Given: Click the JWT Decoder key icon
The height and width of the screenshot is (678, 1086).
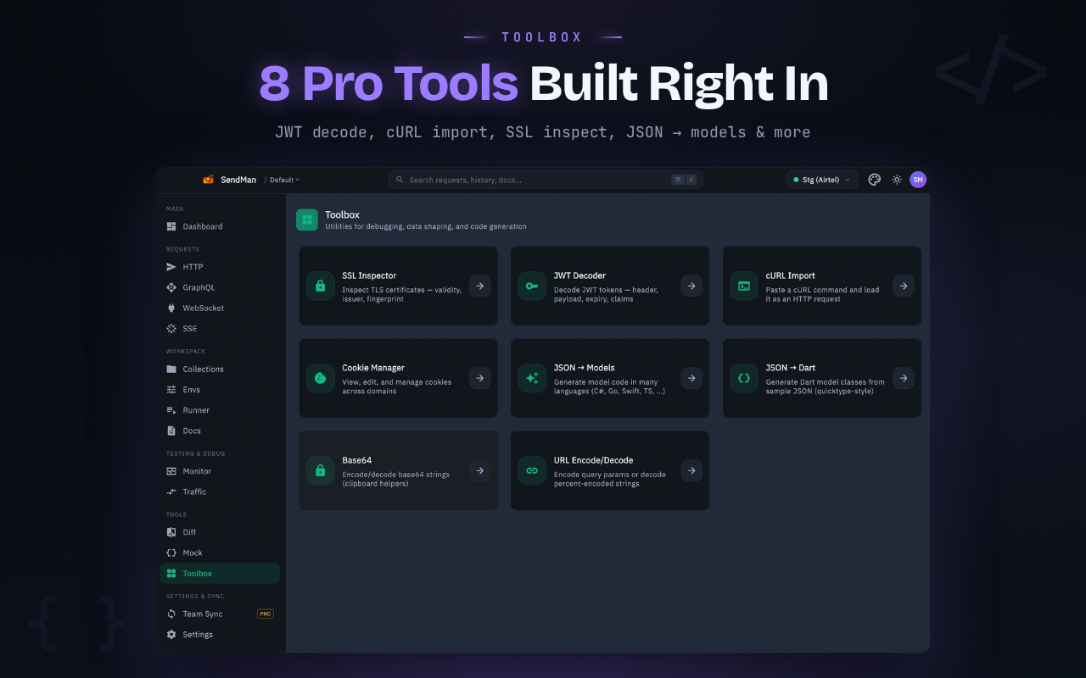Looking at the screenshot, I should (x=532, y=286).
